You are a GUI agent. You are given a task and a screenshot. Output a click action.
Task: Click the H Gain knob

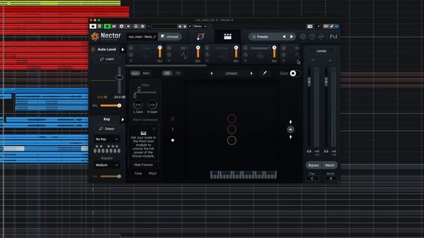[x=152, y=104]
